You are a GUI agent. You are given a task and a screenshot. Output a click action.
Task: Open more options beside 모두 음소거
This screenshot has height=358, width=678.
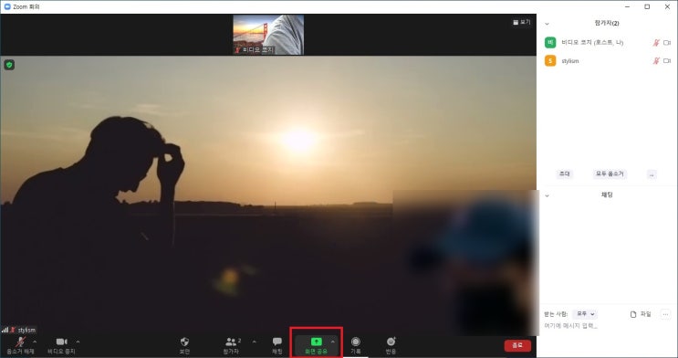[x=652, y=174]
